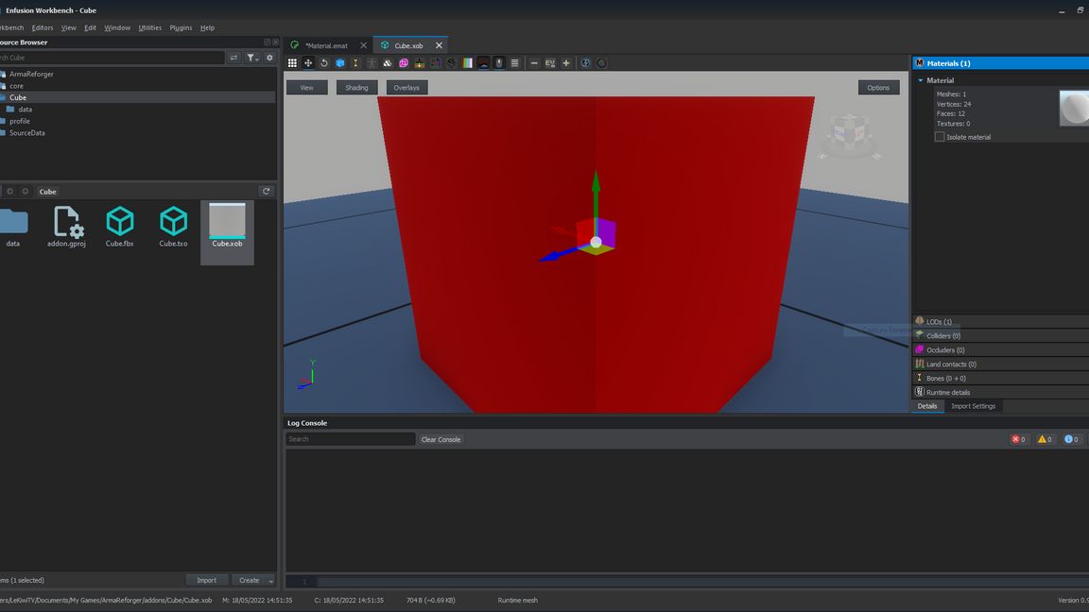Click the material preview sphere thumbnail
This screenshot has height=612, width=1089.
pos(1074,108)
